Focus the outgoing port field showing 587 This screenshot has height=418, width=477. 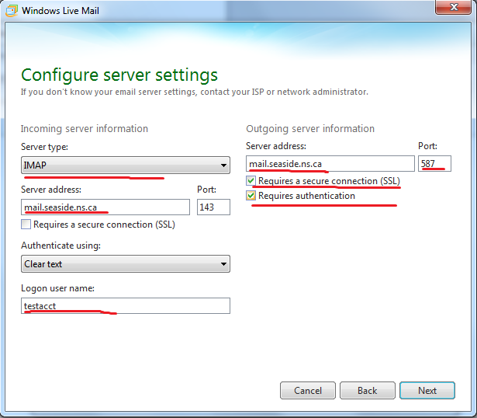(x=434, y=164)
